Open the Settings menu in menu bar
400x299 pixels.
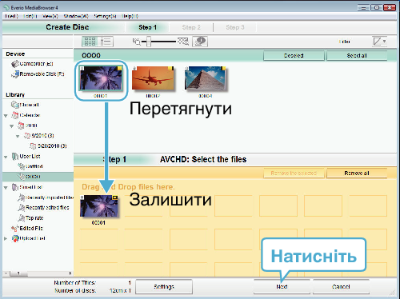point(105,16)
